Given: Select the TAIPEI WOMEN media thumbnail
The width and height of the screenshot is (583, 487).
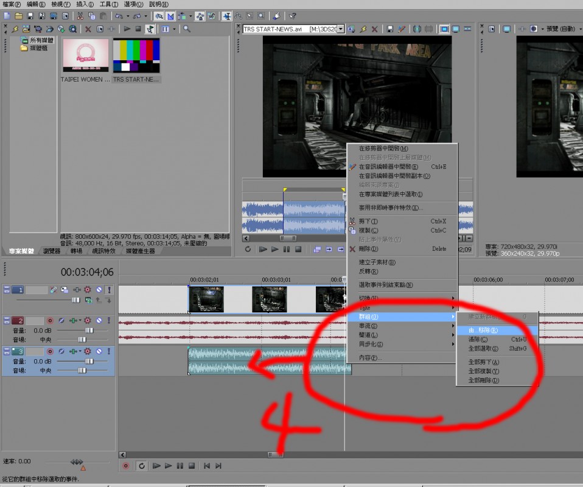Looking at the screenshot, I should (x=86, y=55).
